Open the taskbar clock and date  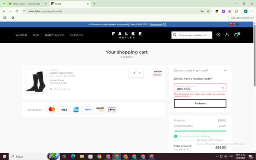click(240, 156)
